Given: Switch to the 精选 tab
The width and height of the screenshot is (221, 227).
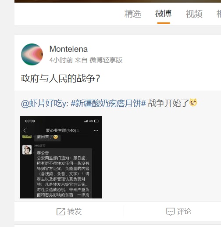Looking at the screenshot, I should 132,14.
